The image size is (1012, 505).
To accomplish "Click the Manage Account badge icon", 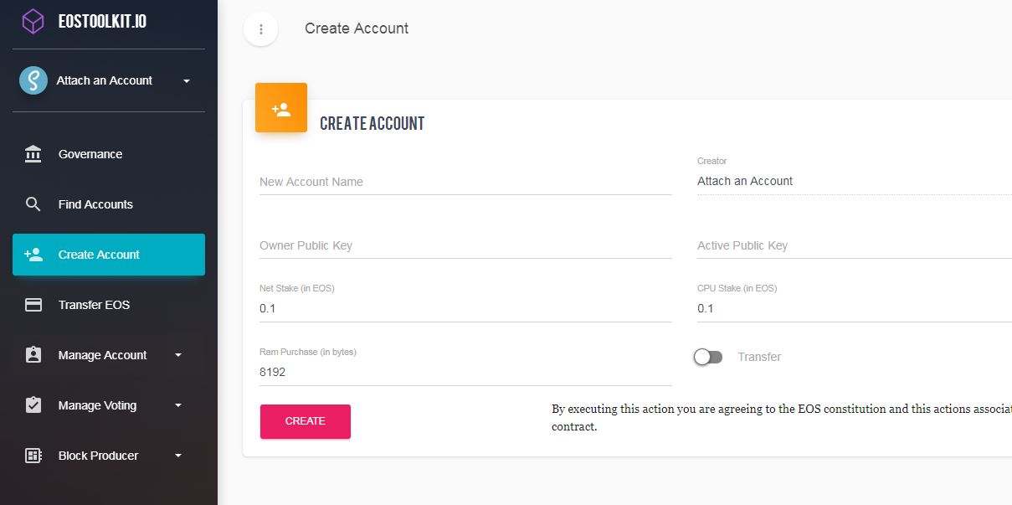I will click(x=33, y=355).
